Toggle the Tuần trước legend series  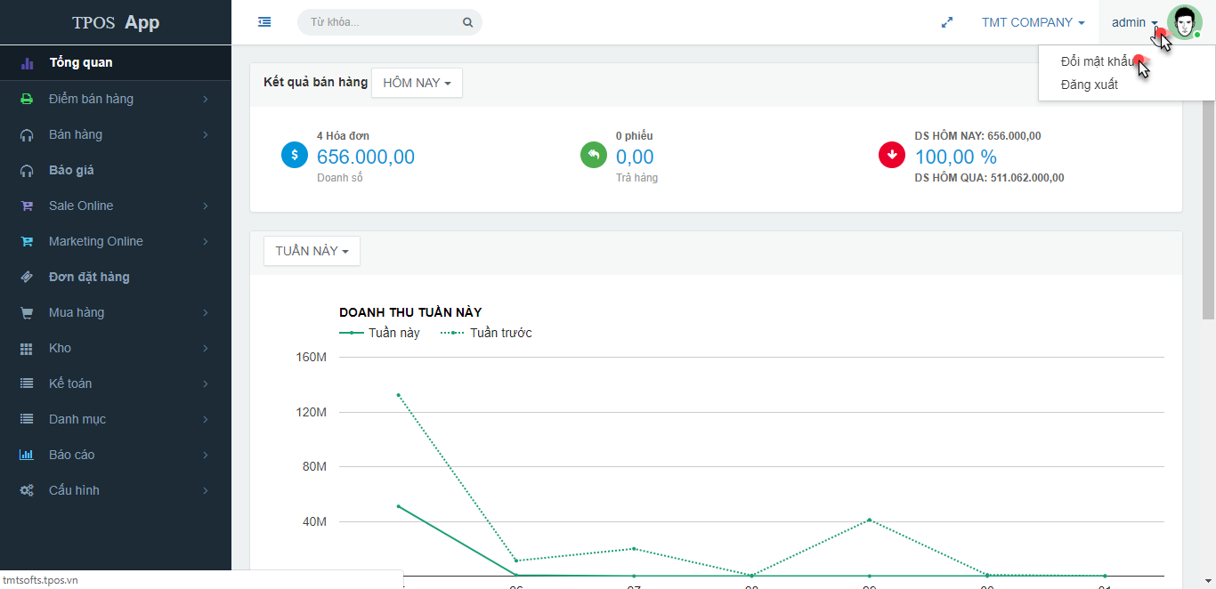coord(486,333)
